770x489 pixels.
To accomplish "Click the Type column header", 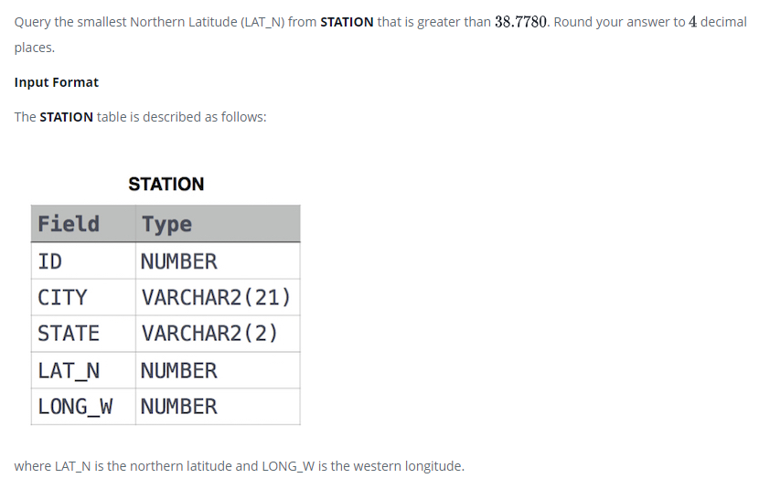I will point(218,224).
